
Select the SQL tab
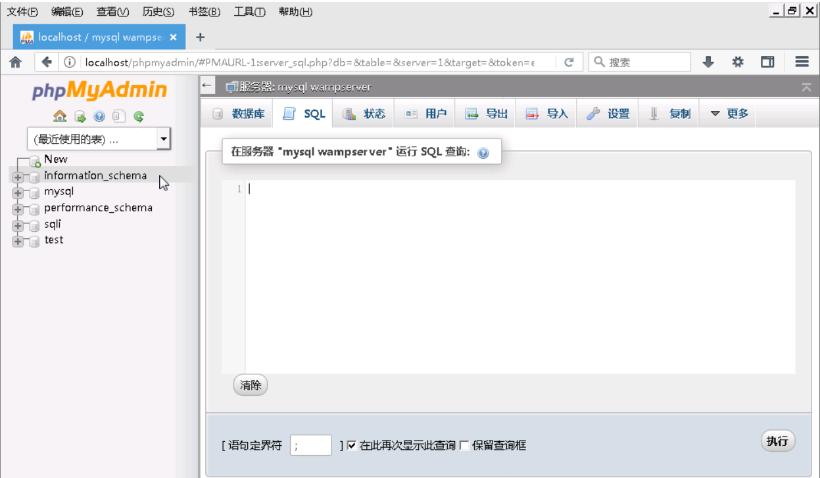click(304, 114)
